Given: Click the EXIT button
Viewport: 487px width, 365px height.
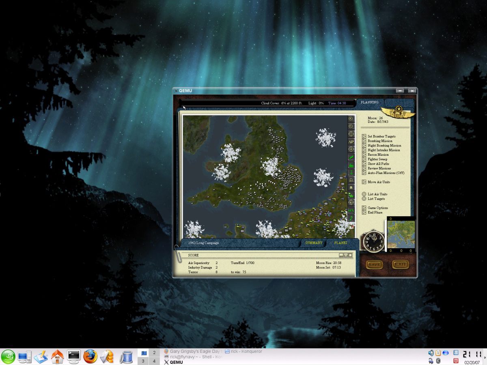Looking at the screenshot, I should point(400,264).
